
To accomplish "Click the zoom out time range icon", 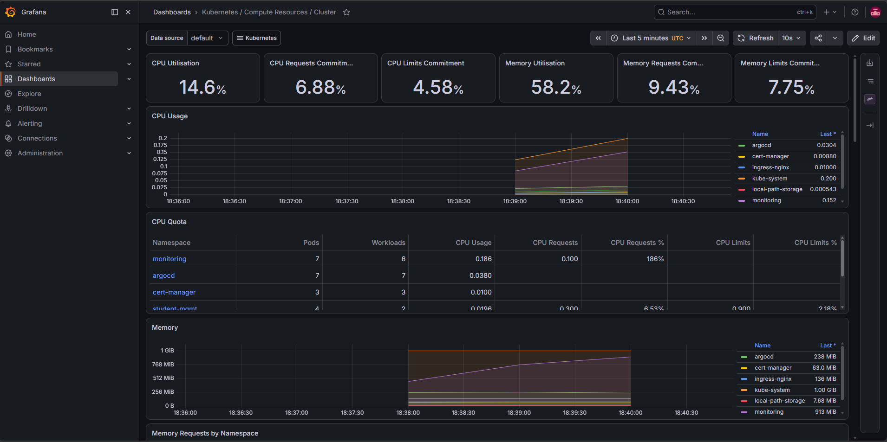I will point(720,38).
